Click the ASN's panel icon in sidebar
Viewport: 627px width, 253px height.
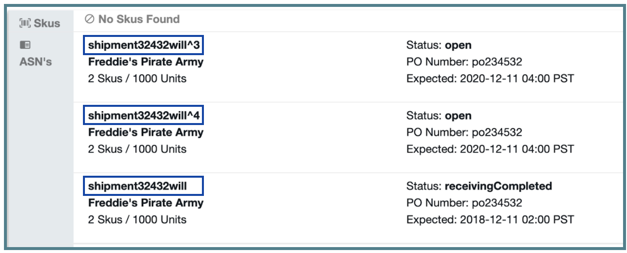tap(25, 45)
